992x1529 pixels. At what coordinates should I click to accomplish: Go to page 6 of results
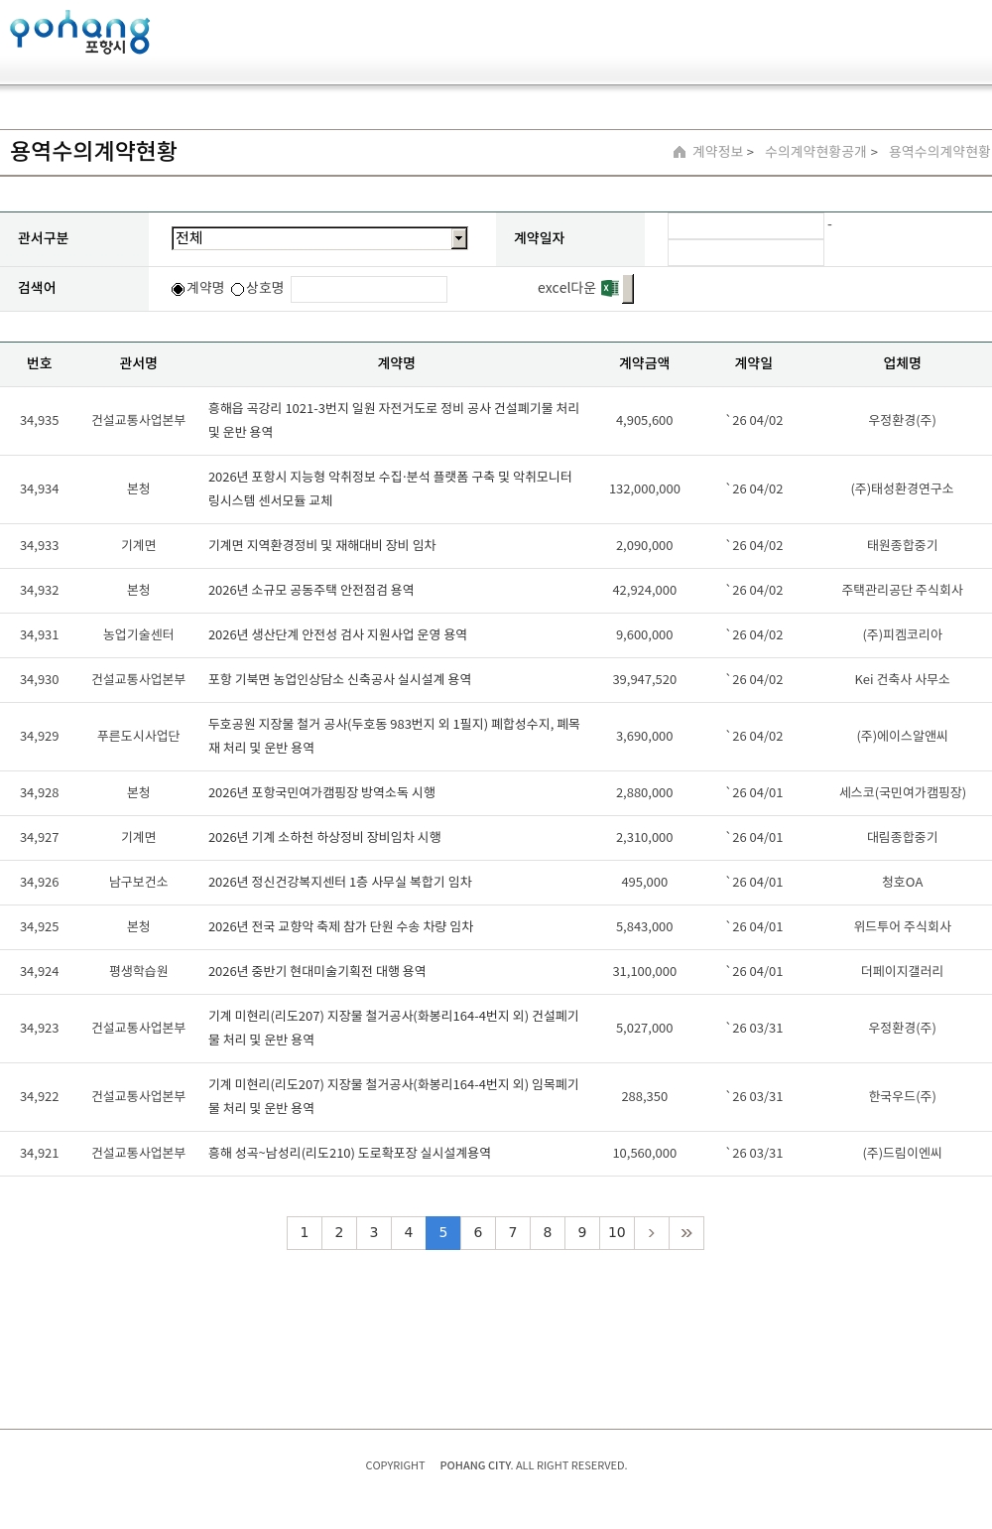click(478, 1233)
